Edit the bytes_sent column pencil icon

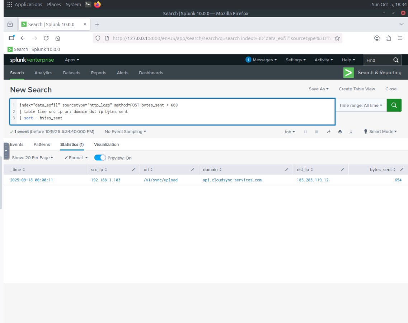click(402, 170)
